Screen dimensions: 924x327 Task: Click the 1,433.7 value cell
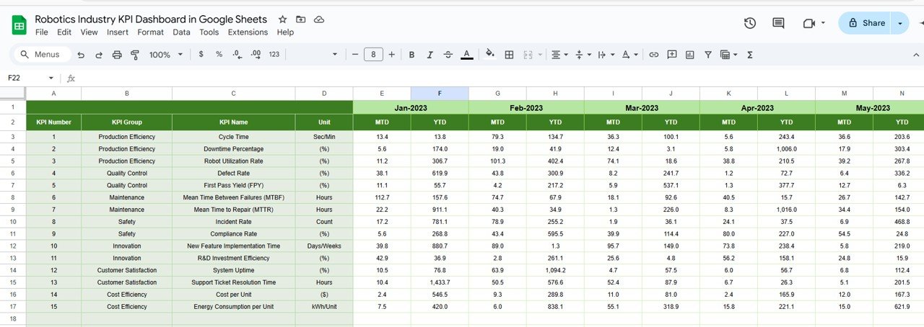coord(440,282)
